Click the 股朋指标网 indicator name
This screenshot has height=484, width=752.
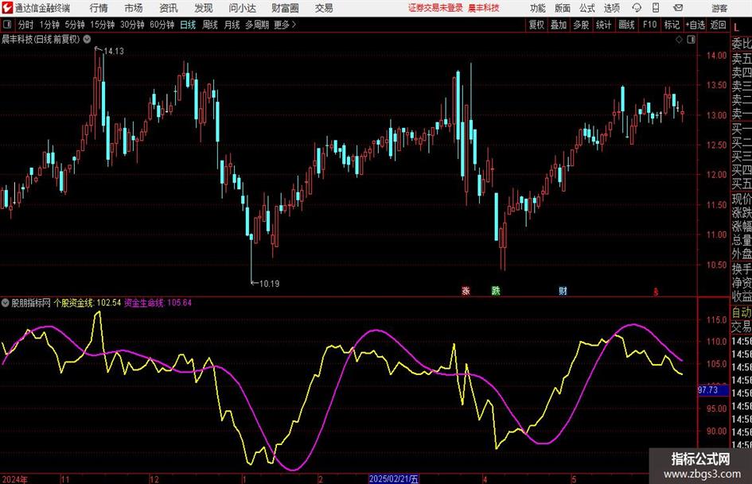click(x=31, y=303)
